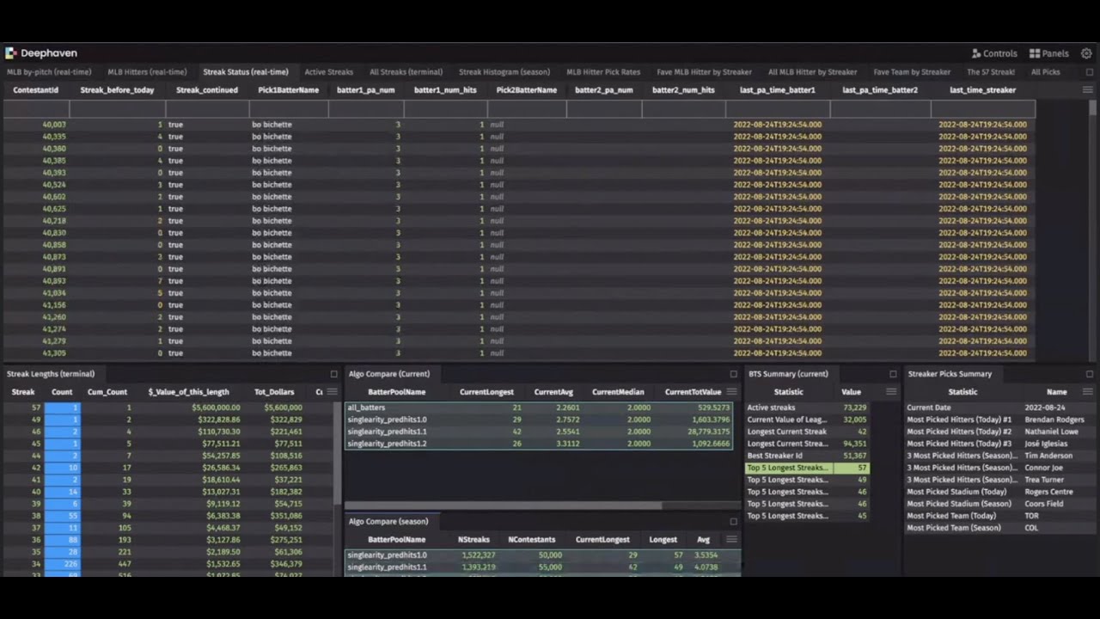Image resolution: width=1100 pixels, height=619 pixels.
Task: Select The 57 Streak! tab
Action: coord(991,72)
